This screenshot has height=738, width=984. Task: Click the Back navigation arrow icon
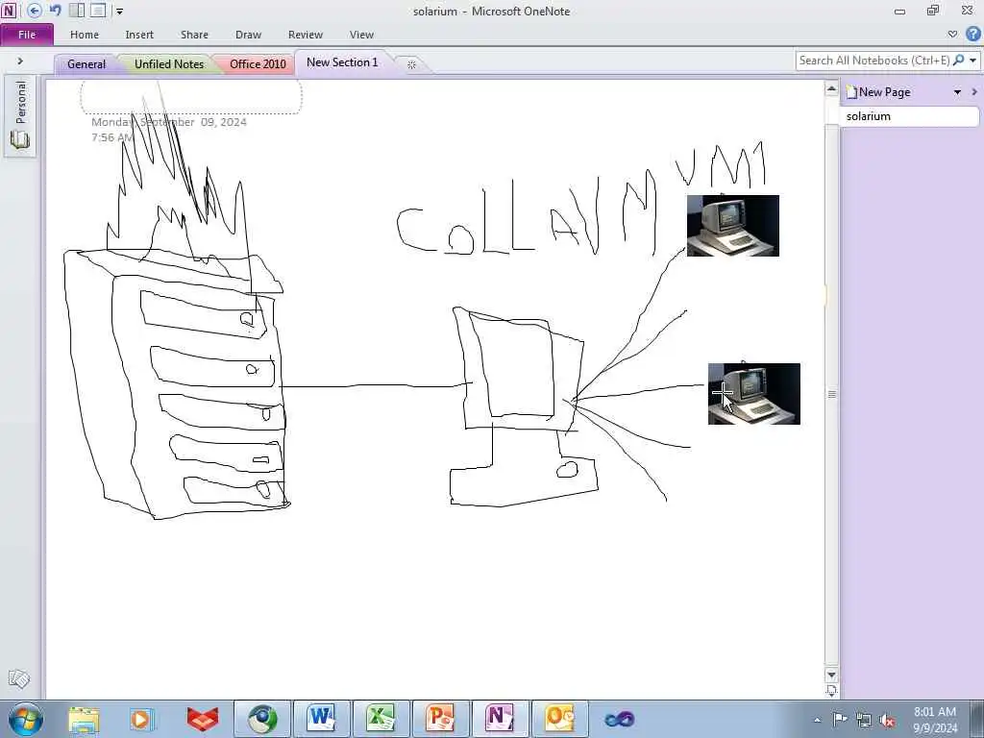tap(35, 10)
